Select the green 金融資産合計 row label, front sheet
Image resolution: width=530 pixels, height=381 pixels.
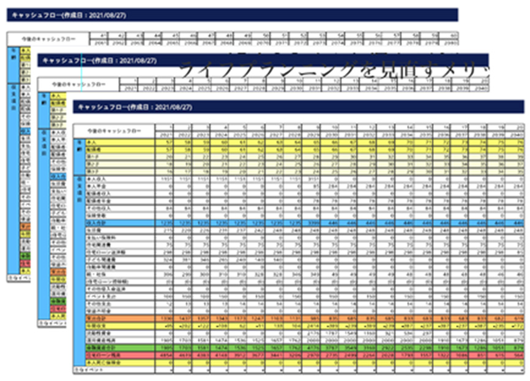pyautogui.click(x=120, y=348)
